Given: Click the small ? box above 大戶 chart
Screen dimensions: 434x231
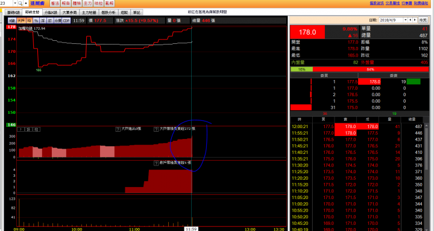Looking at the screenshot, I should 20,129.
